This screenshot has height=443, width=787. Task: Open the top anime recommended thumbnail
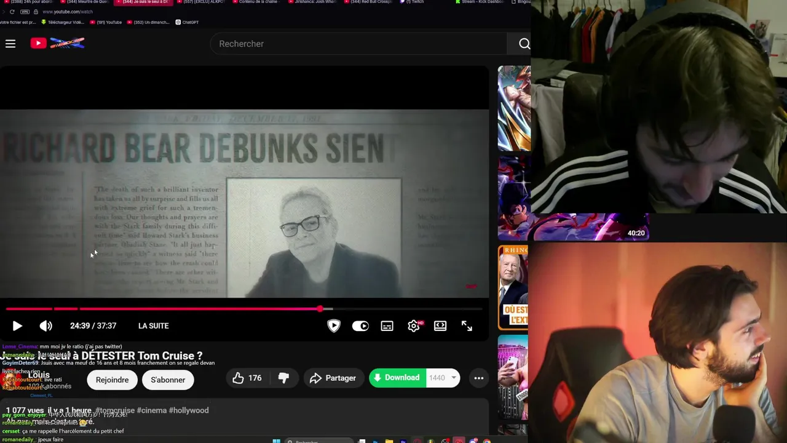point(513,108)
